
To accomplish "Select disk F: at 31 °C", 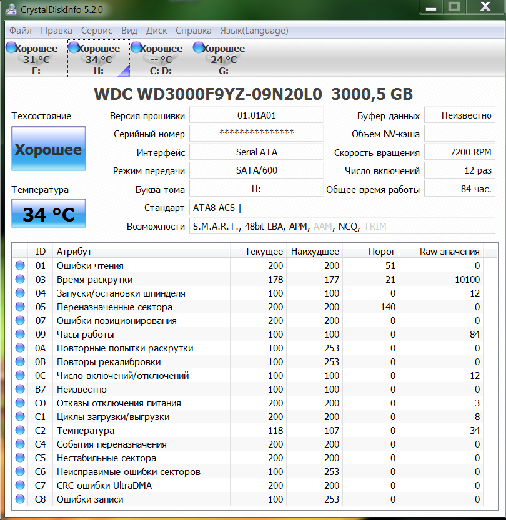I will point(36,59).
